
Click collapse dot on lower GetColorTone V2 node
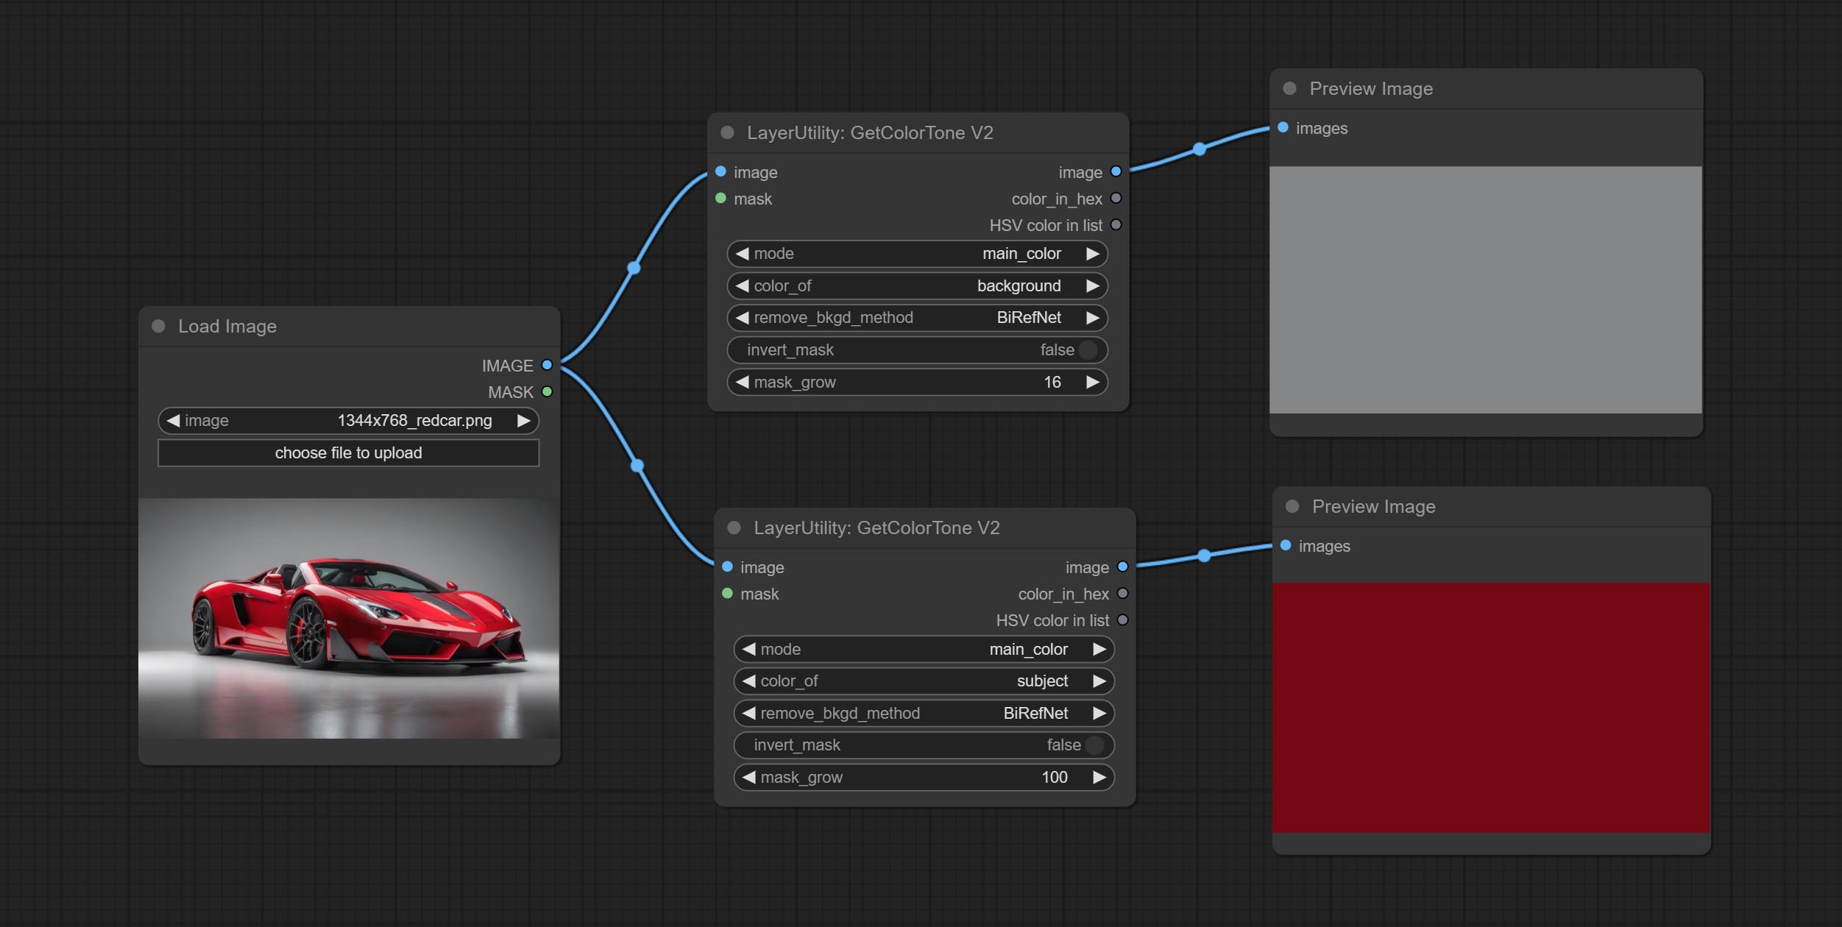click(x=734, y=528)
